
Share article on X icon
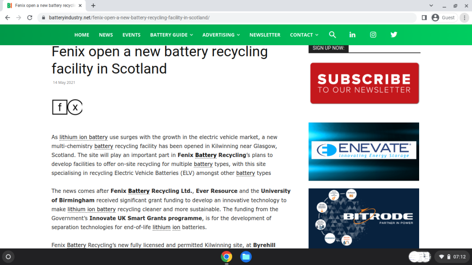(x=75, y=107)
